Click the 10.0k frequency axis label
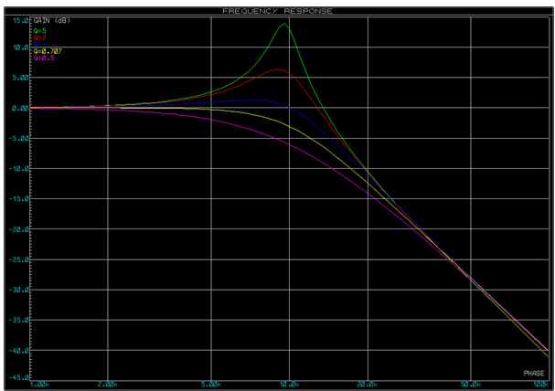The width and height of the screenshot is (555, 391). (x=290, y=386)
